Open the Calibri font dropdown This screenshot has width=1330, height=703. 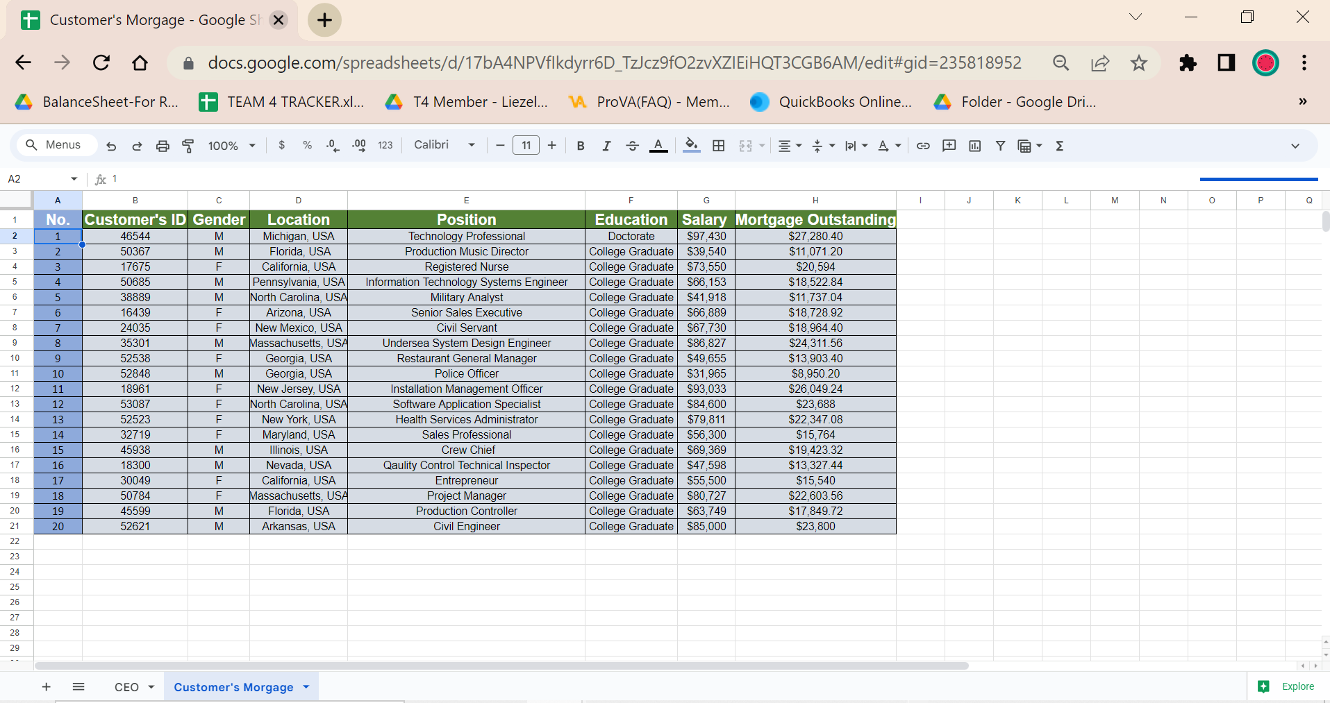coord(444,144)
